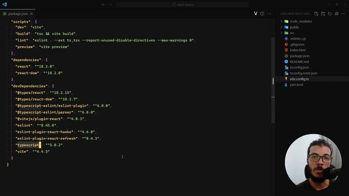Select the public folder
This screenshot has height=196, width=349.
click(294, 27)
